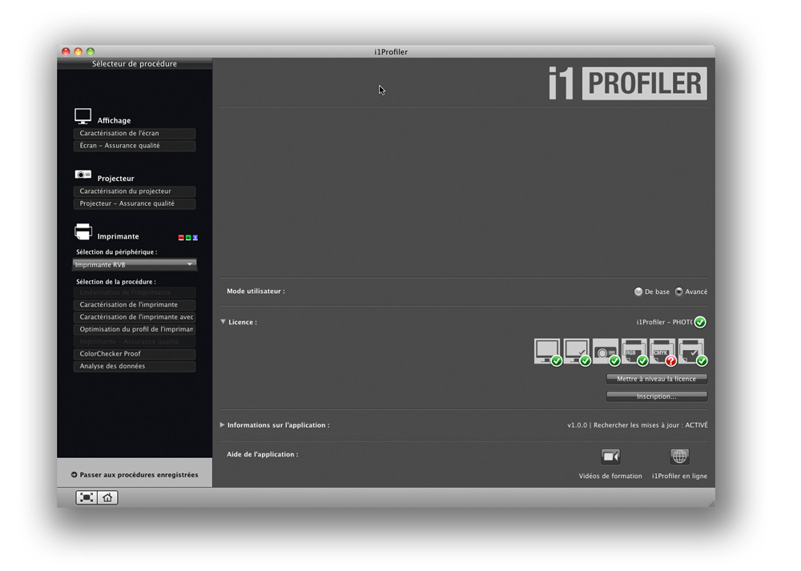The width and height of the screenshot is (801, 571).
Task: Click the Projecteur projector icon
Action: (83, 175)
